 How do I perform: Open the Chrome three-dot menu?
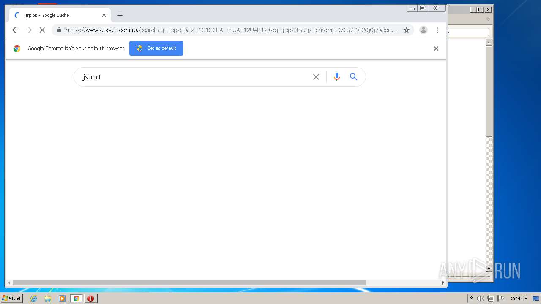437,30
